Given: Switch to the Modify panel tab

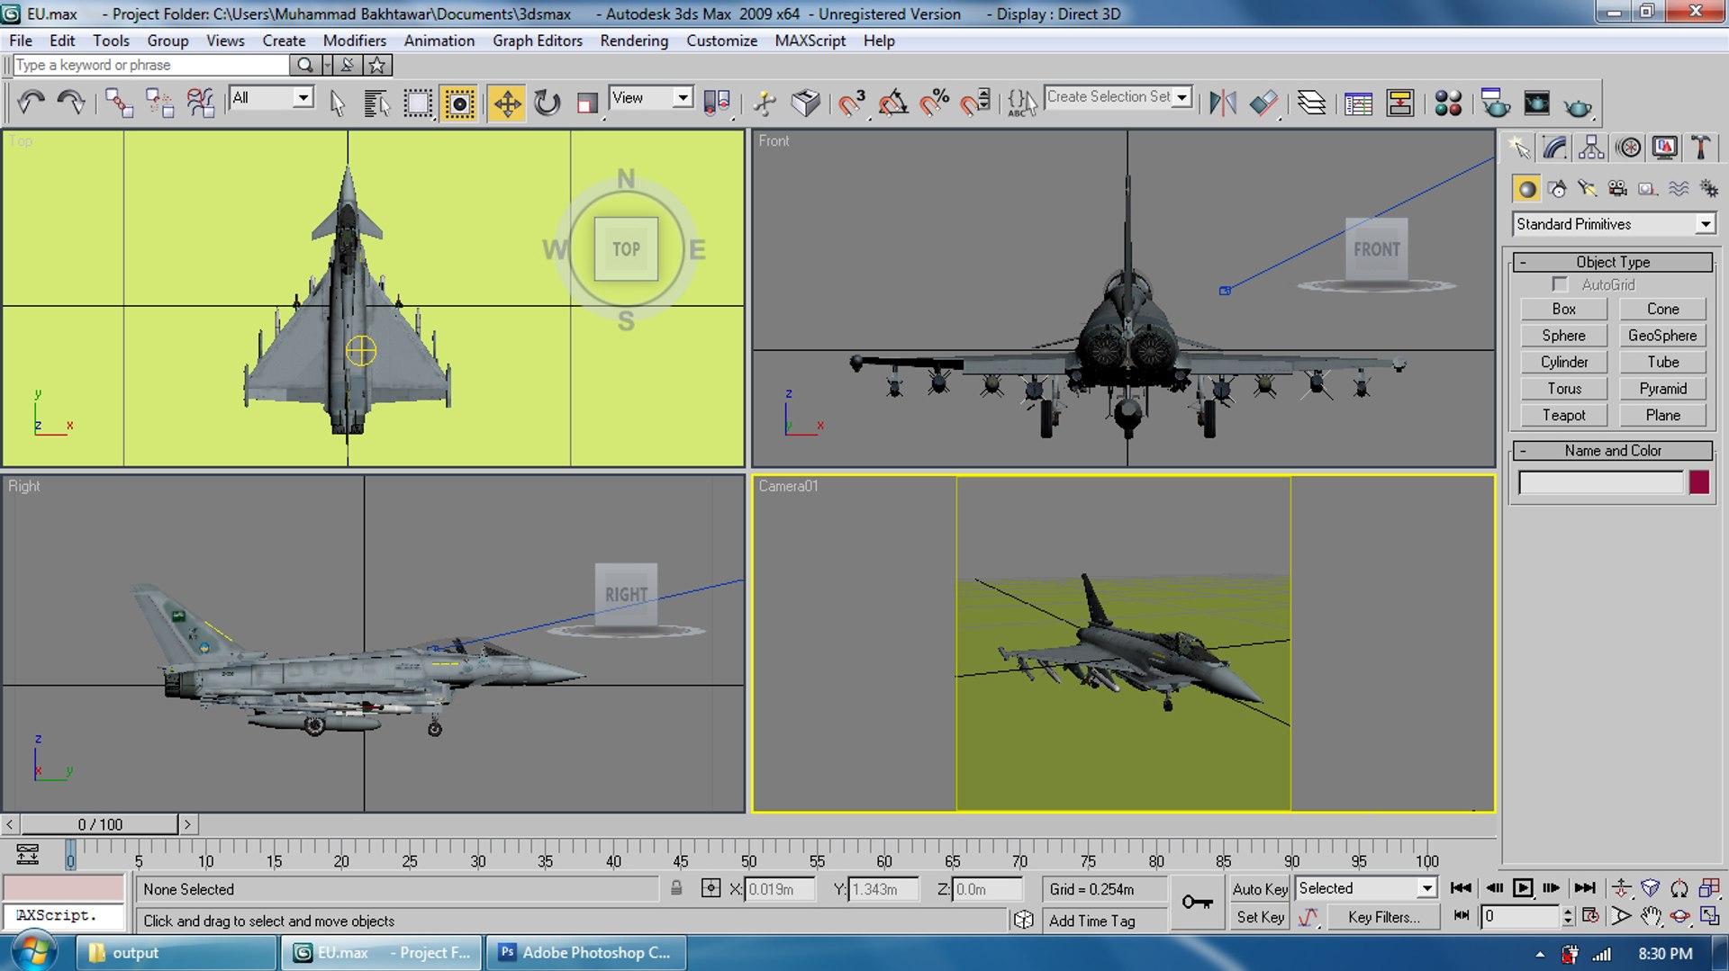Looking at the screenshot, I should pyautogui.click(x=1555, y=148).
